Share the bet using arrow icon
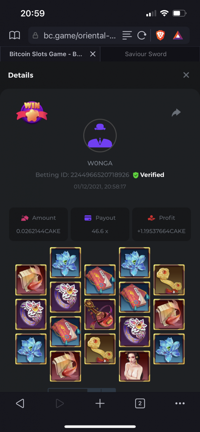Viewport: 200px width, 432px height. pos(176,113)
